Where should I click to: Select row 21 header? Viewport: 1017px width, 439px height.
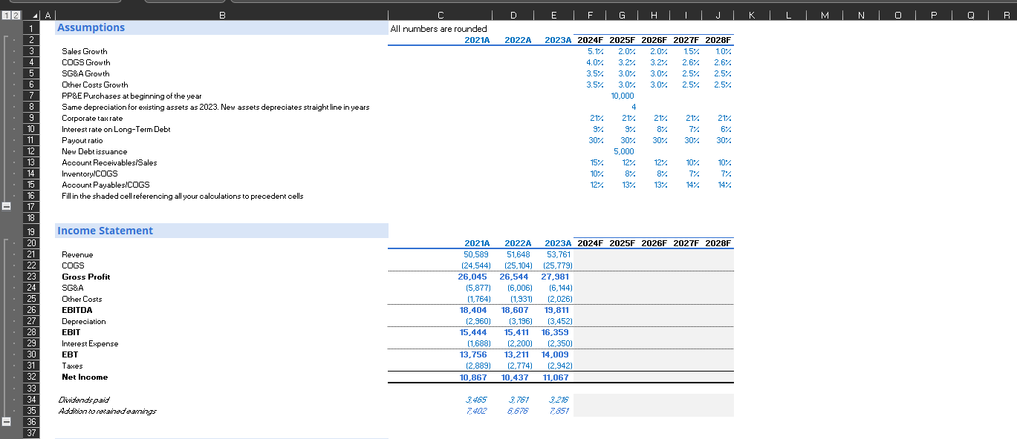coord(31,254)
